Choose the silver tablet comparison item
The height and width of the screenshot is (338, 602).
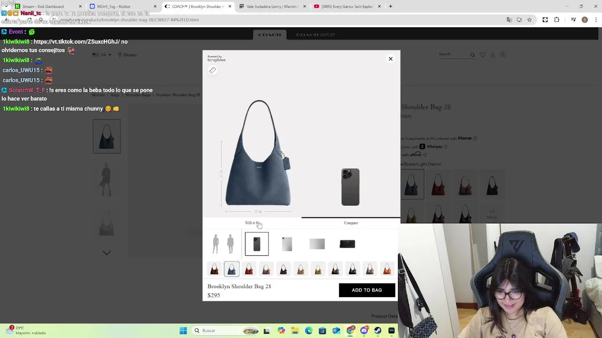pos(287,244)
